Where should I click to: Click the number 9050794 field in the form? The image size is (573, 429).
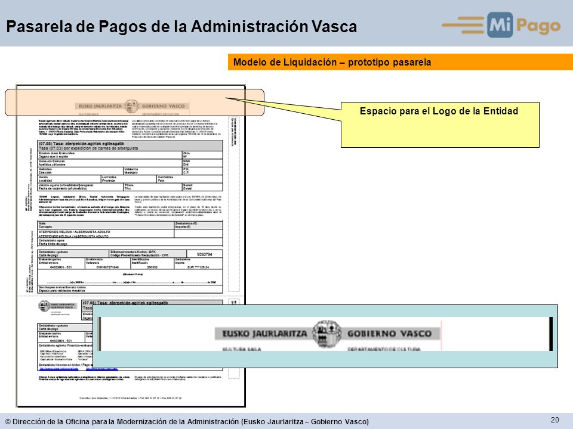pyautogui.click(x=204, y=254)
